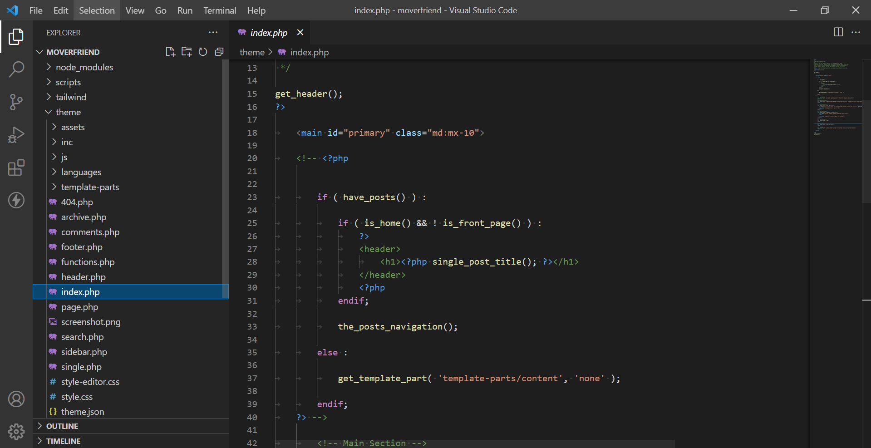The width and height of the screenshot is (871, 448).
Task: Collapse all folders in Explorer
Action: pyautogui.click(x=219, y=52)
